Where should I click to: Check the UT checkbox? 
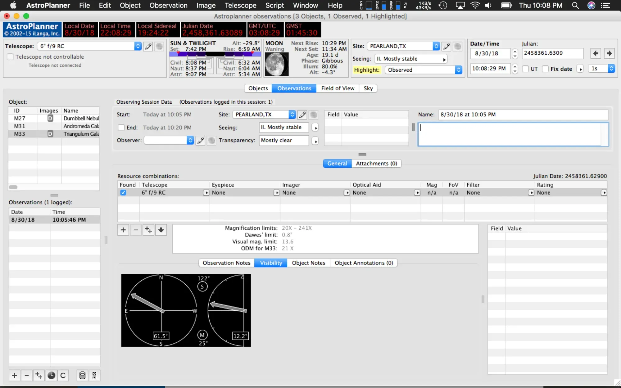pyautogui.click(x=525, y=69)
